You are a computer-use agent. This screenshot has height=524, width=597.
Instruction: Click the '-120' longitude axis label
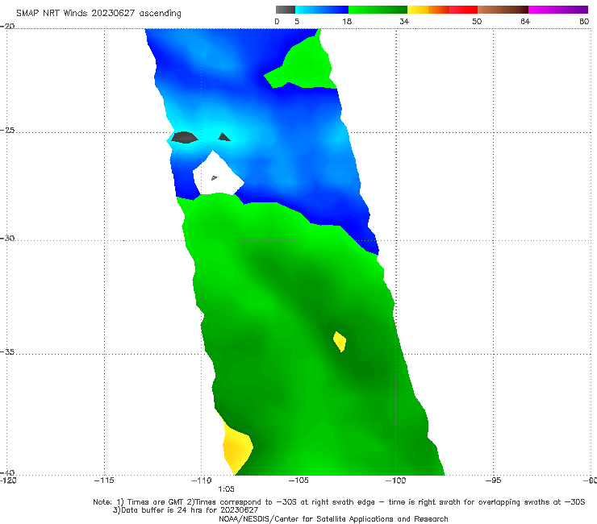pos(8,480)
